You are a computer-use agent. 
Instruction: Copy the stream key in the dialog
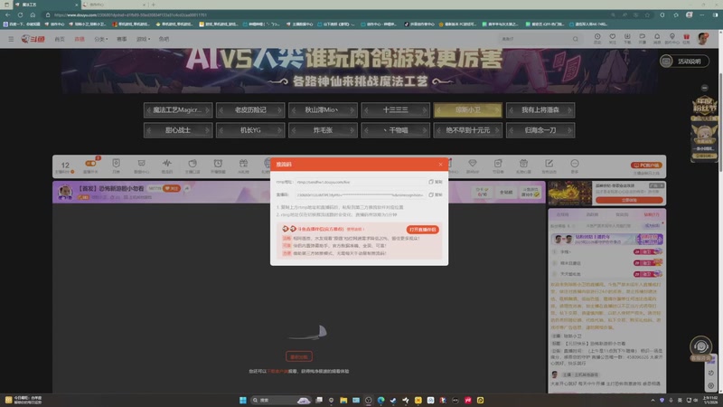point(436,194)
